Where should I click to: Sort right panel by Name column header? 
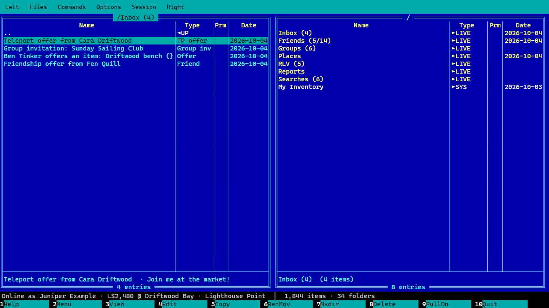coord(361,25)
